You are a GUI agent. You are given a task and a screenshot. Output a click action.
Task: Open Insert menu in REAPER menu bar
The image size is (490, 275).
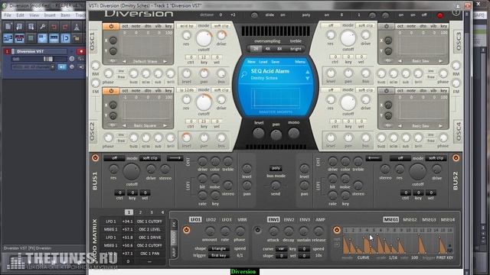point(50,15)
